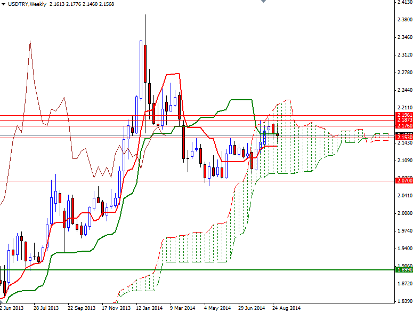Click the 2.1090 price axis value

405,160
